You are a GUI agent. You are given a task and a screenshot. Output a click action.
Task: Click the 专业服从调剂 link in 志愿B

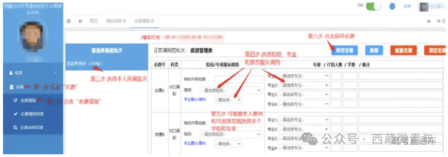pos(195,143)
